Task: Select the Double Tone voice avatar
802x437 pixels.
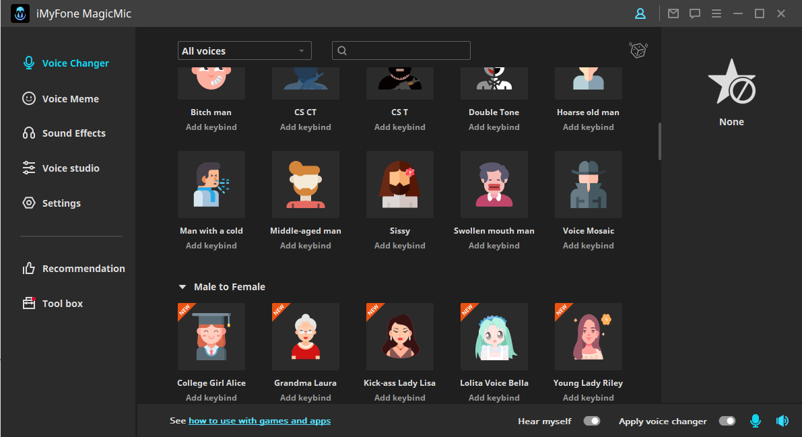Action: [494, 83]
